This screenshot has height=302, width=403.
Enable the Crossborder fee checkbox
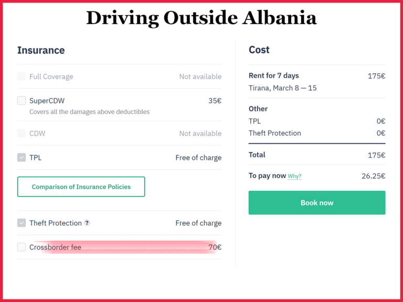pos(22,247)
